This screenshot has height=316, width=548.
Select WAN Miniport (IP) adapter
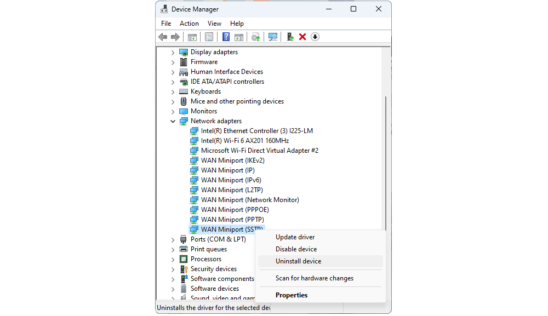pyautogui.click(x=228, y=170)
